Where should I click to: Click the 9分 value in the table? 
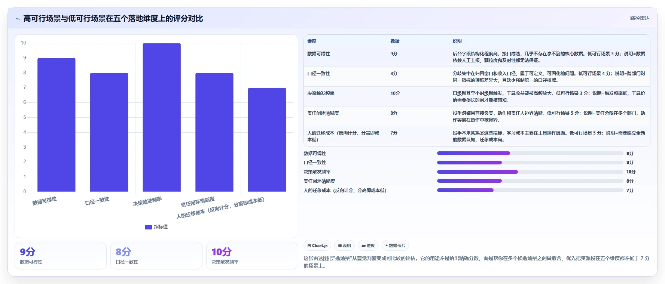point(394,54)
